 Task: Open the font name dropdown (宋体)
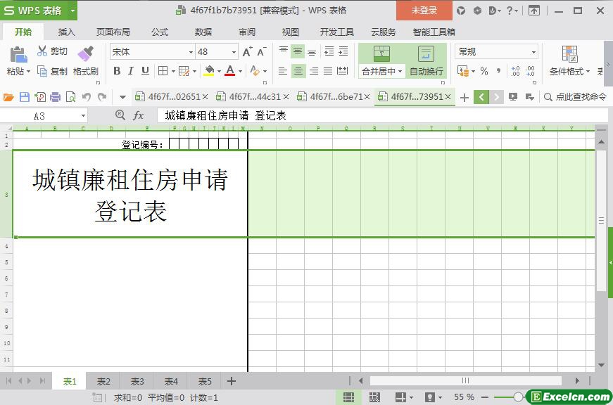[x=190, y=52]
